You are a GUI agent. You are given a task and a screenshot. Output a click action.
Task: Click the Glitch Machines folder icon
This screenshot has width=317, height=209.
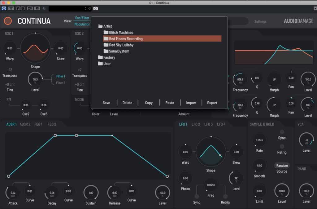pyautogui.click(x=106, y=32)
